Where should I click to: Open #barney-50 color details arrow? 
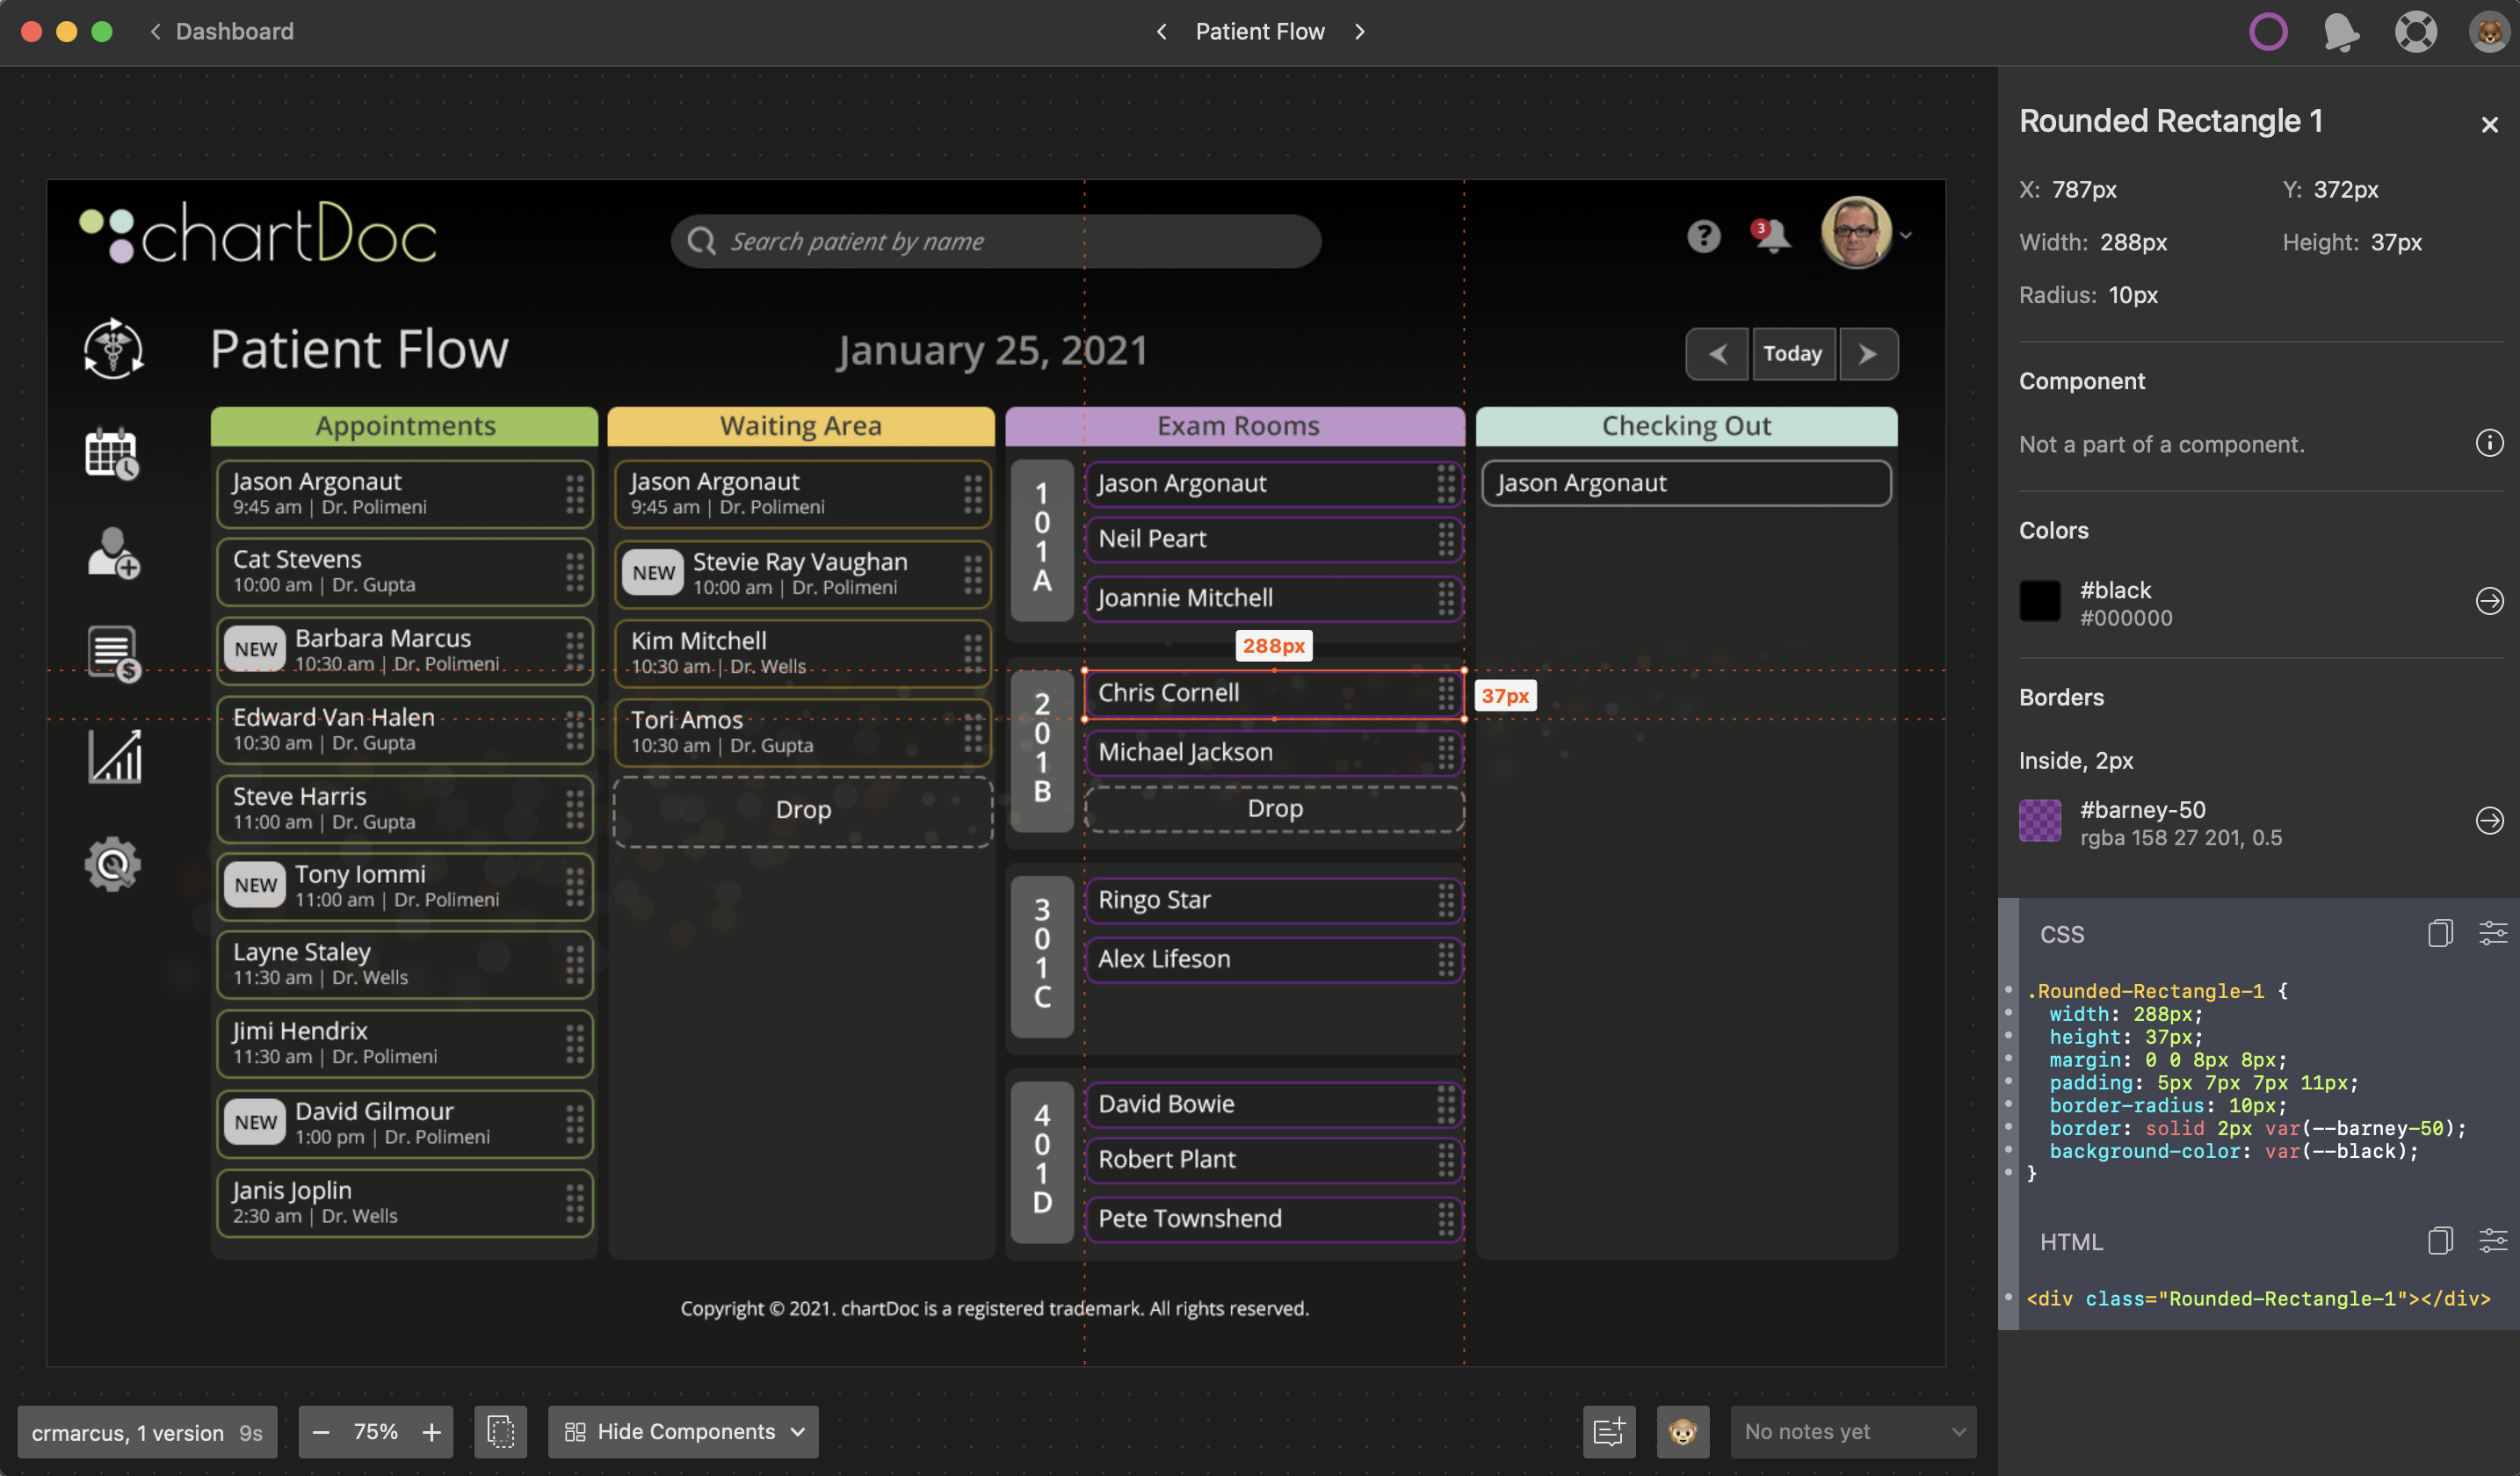pyautogui.click(x=2489, y=821)
